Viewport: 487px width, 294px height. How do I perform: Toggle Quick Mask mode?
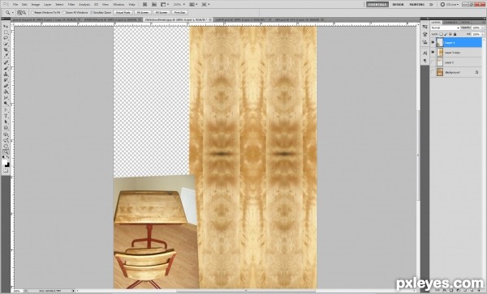tap(6, 171)
